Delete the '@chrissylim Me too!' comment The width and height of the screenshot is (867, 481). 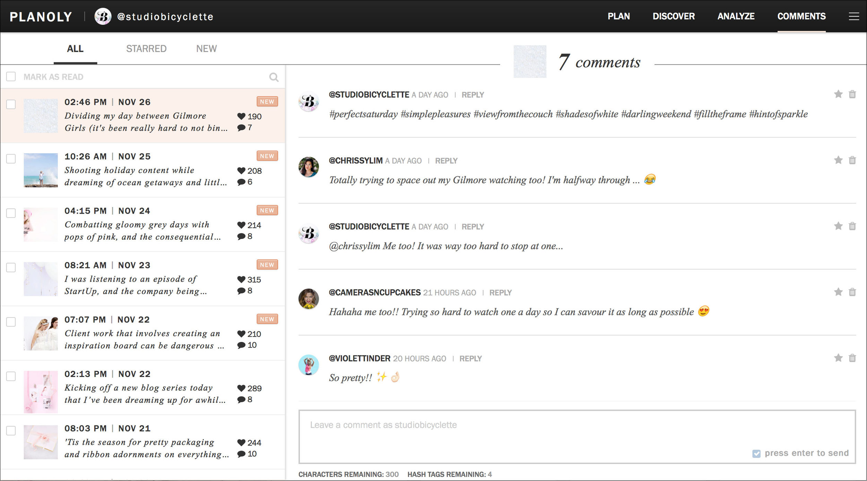(x=852, y=226)
